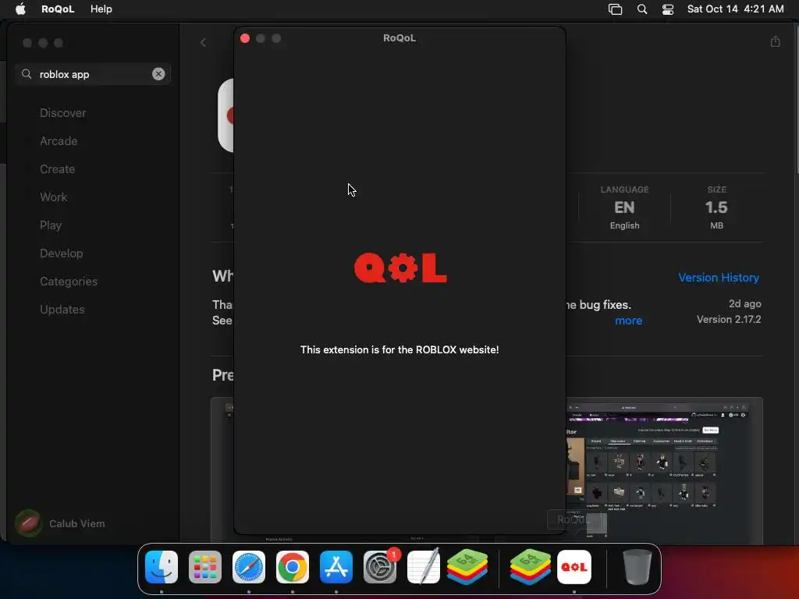Image resolution: width=799 pixels, height=599 pixels.
Task: Open Spotlight search in menu bar
Action: tap(642, 9)
